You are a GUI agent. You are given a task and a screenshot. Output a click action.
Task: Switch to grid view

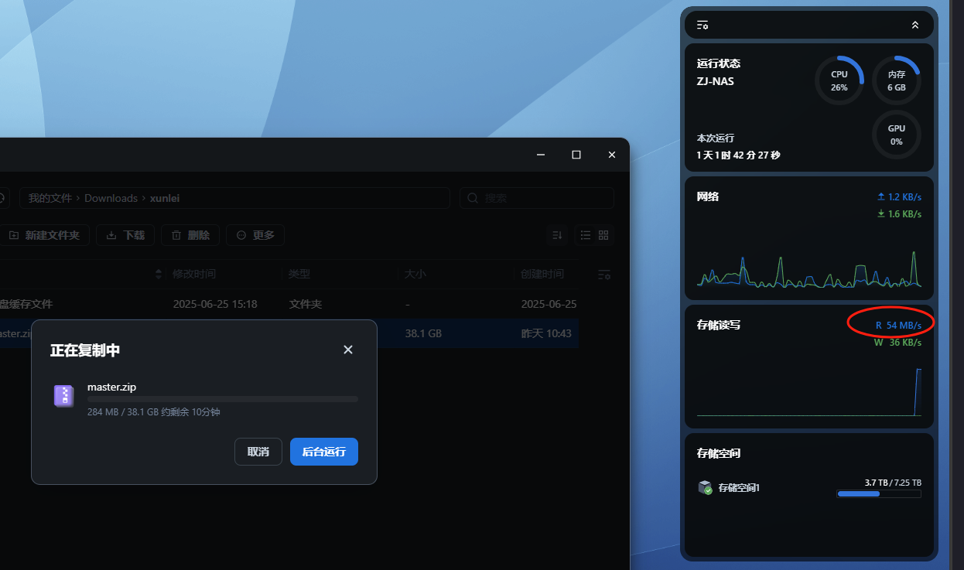[x=603, y=235]
